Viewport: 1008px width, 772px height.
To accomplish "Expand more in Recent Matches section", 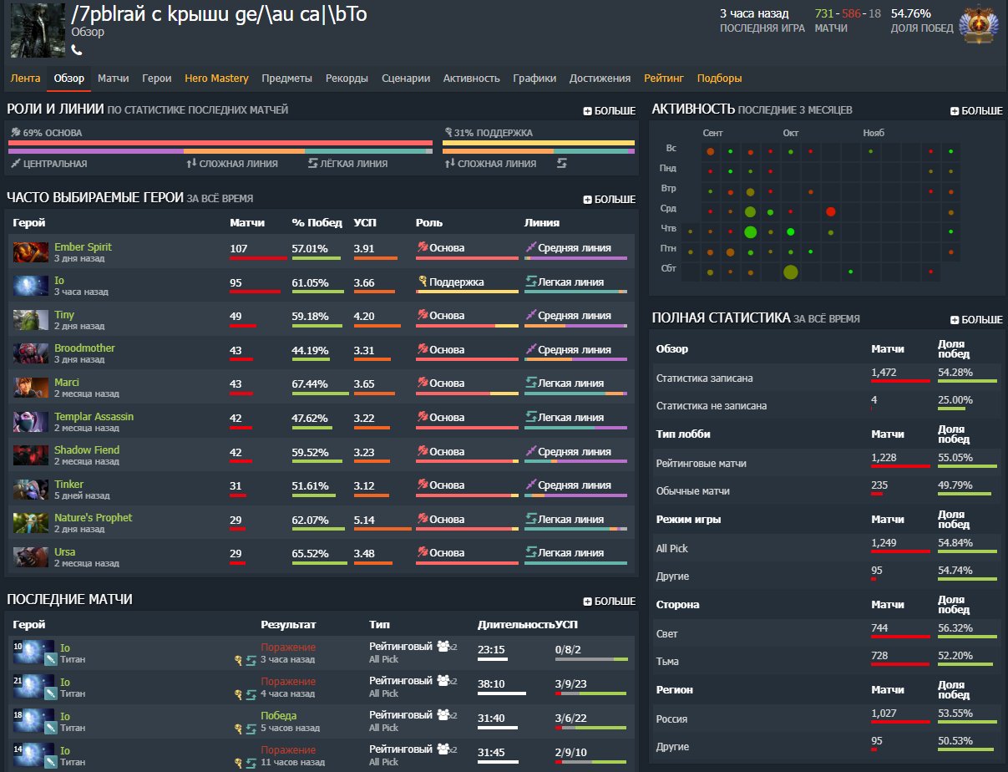I will tap(609, 601).
